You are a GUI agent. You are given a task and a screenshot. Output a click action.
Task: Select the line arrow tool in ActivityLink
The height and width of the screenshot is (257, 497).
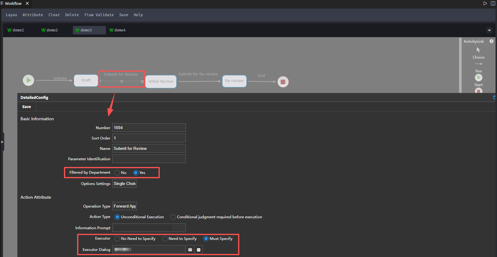tap(479, 64)
